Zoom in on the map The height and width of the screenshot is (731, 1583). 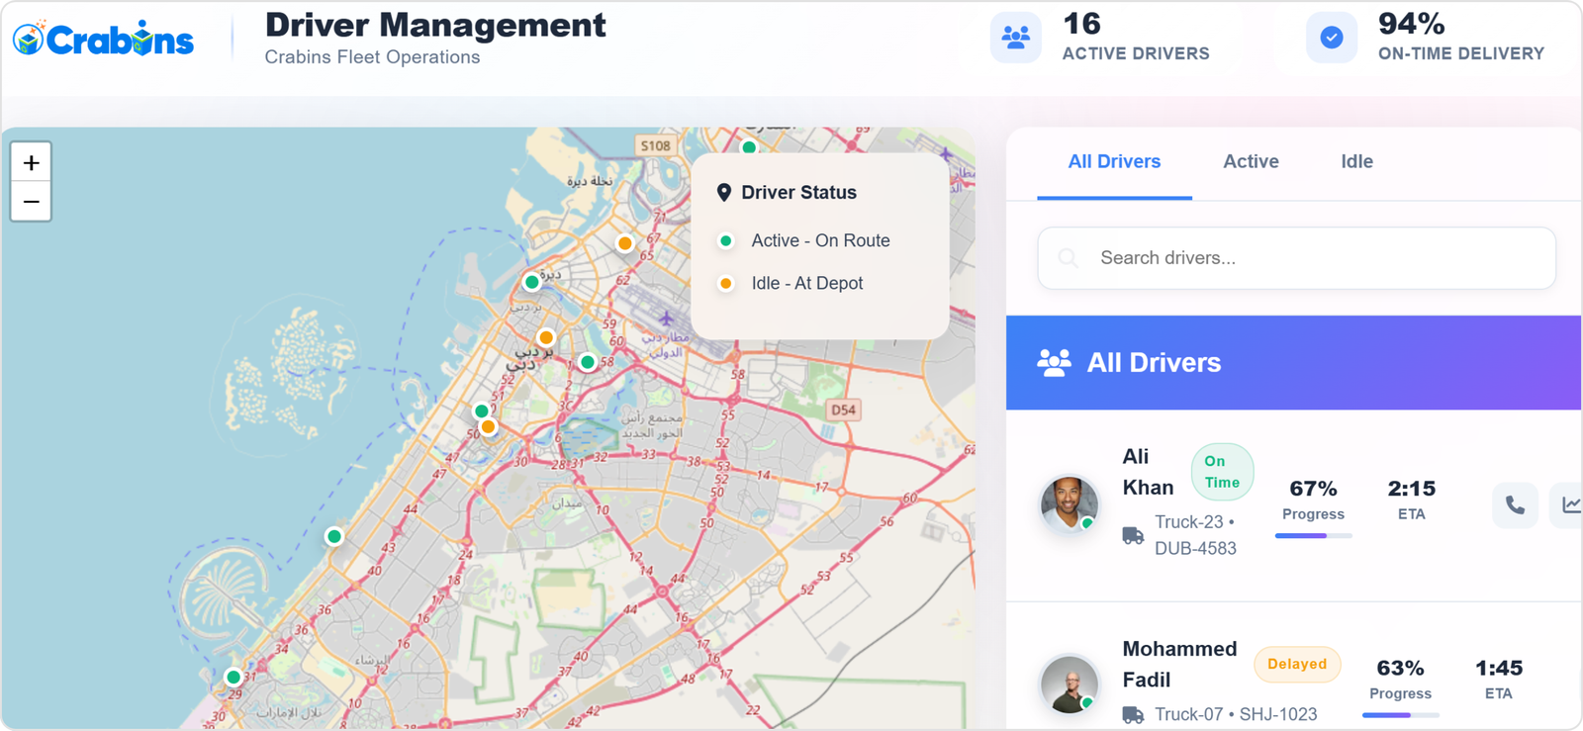pos(32,162)
